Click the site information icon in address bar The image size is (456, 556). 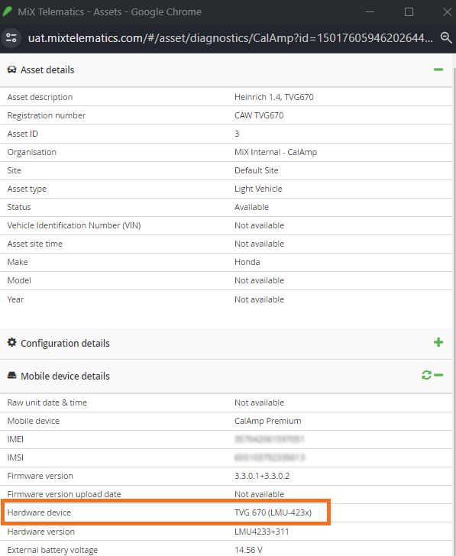click(11, 38)
